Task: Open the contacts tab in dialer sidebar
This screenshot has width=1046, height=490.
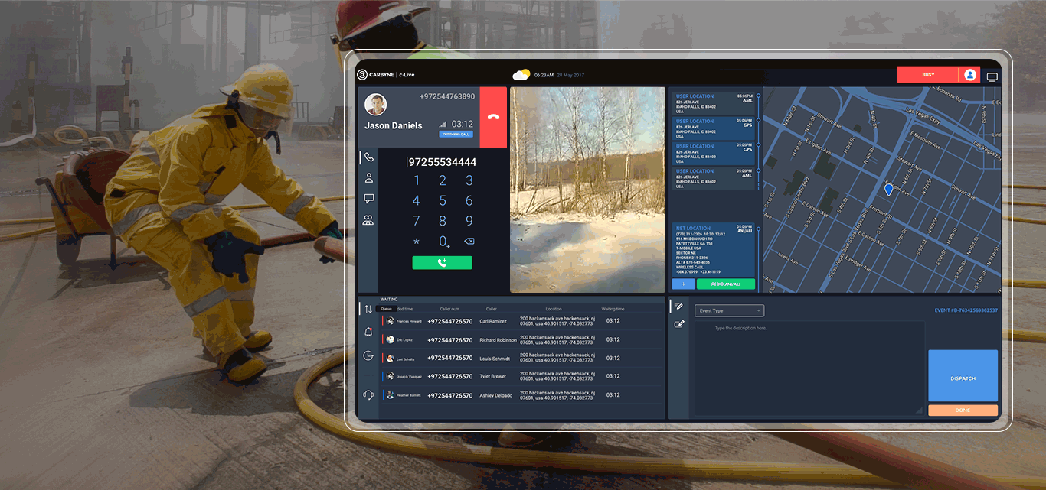Action: click(368, 178)
